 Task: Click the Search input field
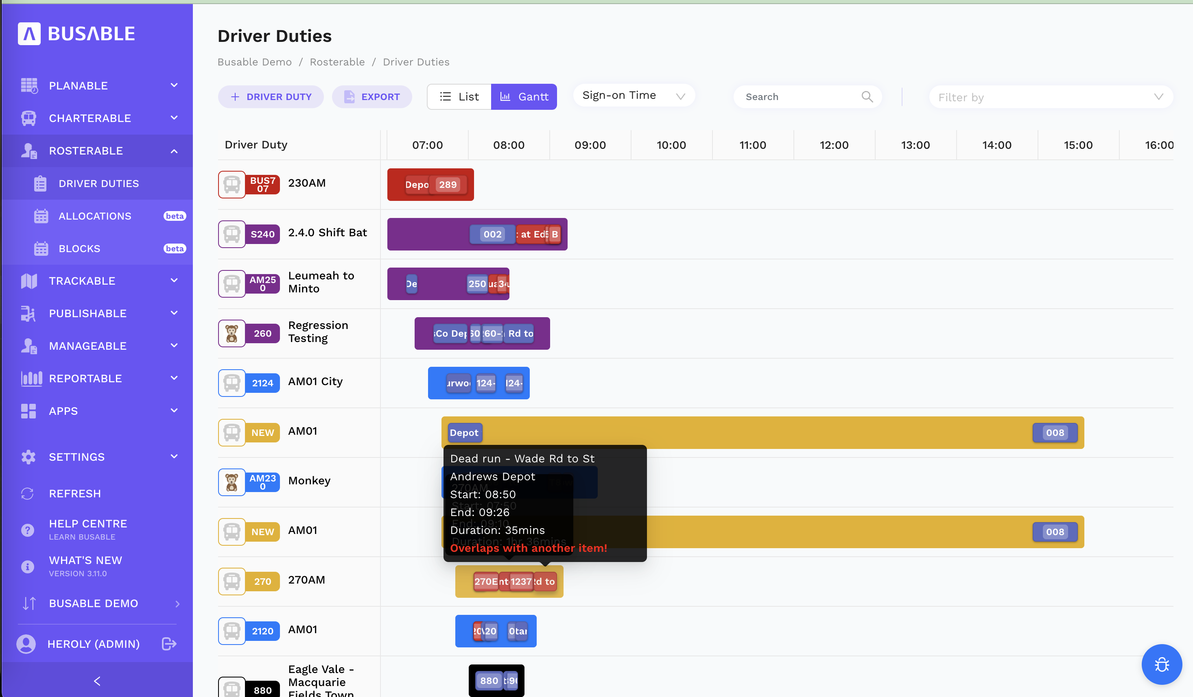pyautogui.click(x=807, y=97)
